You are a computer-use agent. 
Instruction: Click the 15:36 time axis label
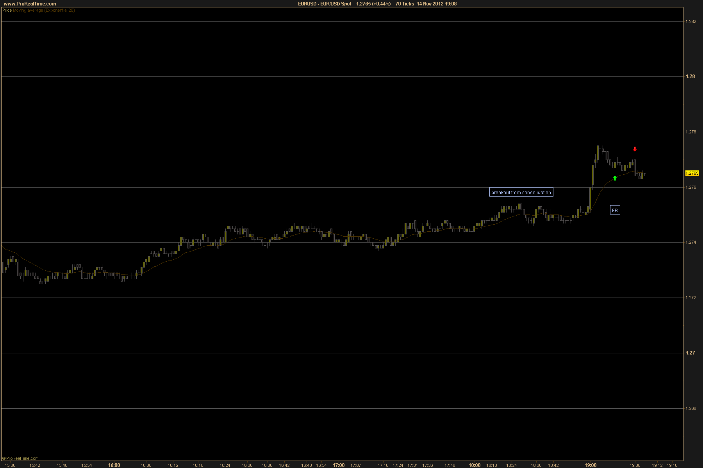coord(10,465)
